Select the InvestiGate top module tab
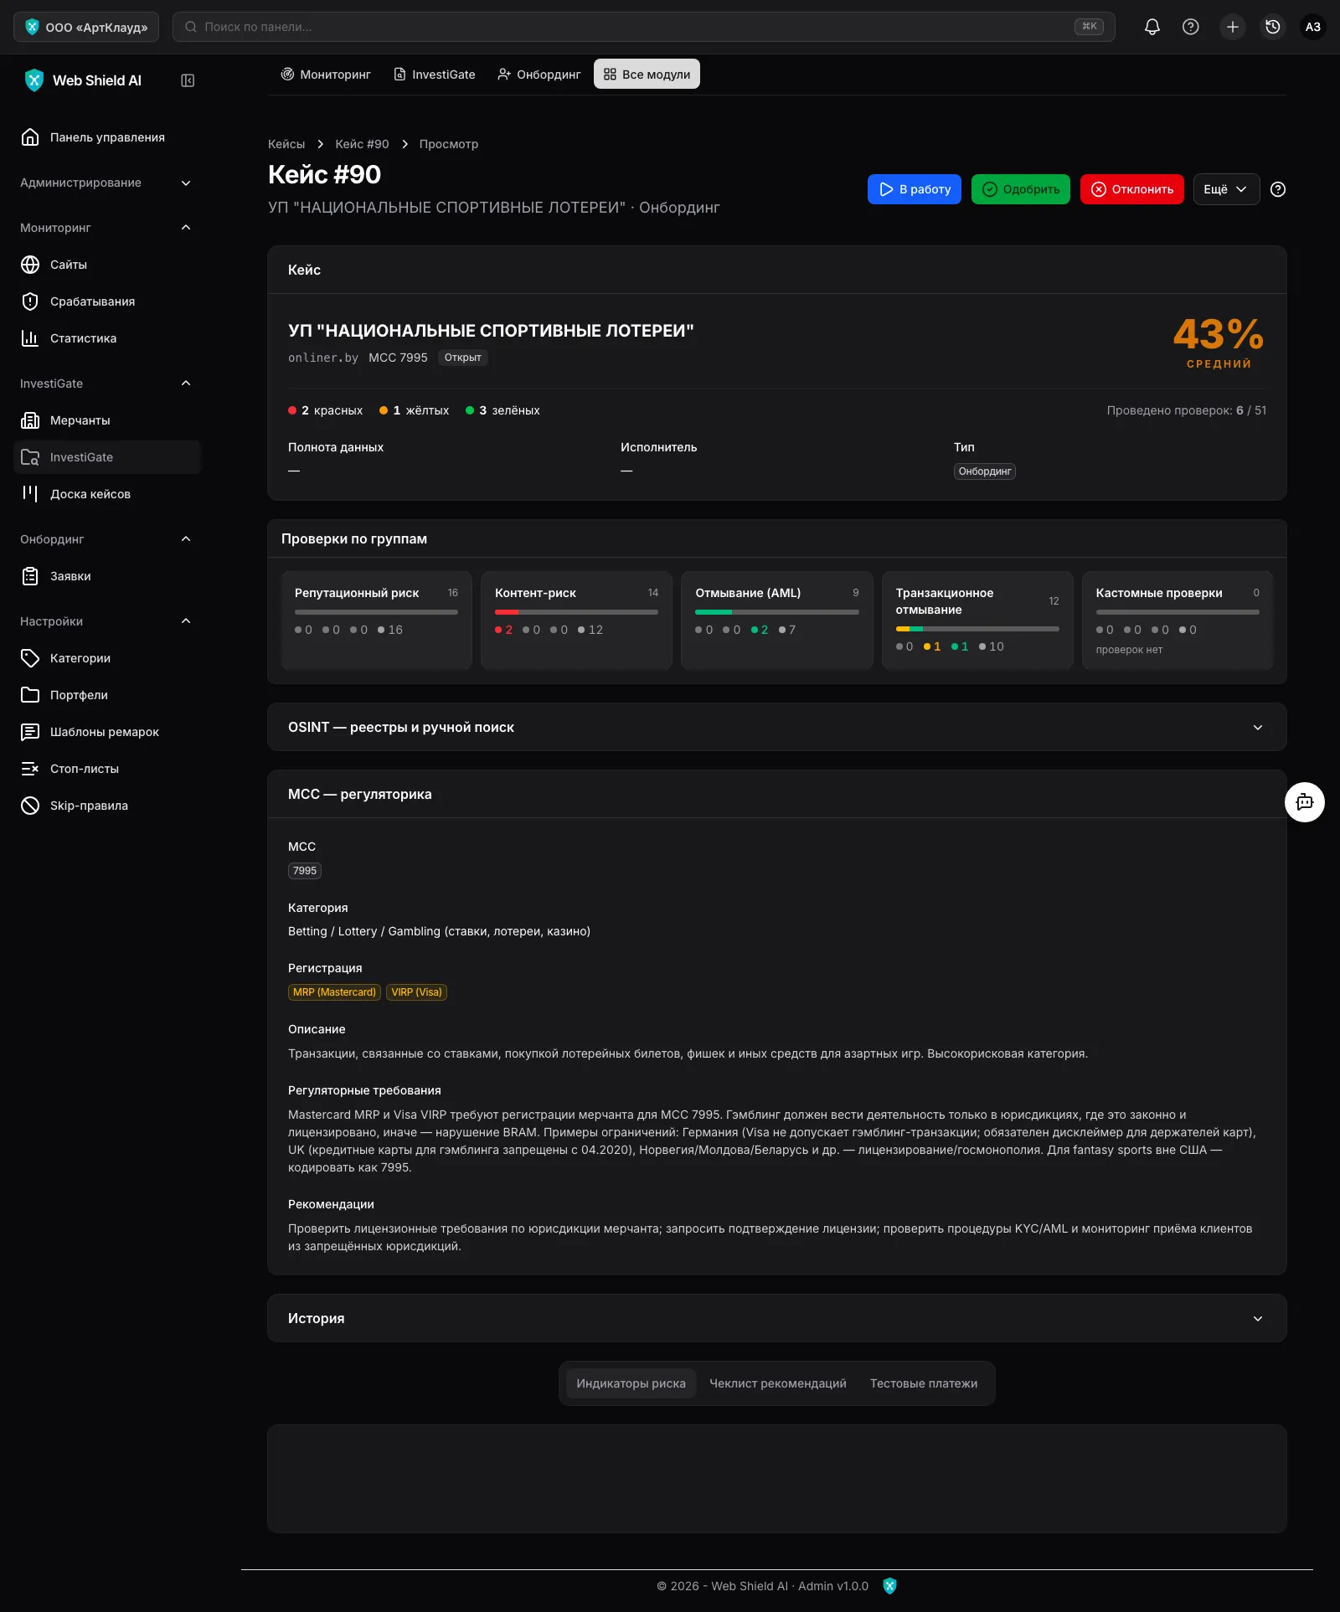 tap(435, 75)
